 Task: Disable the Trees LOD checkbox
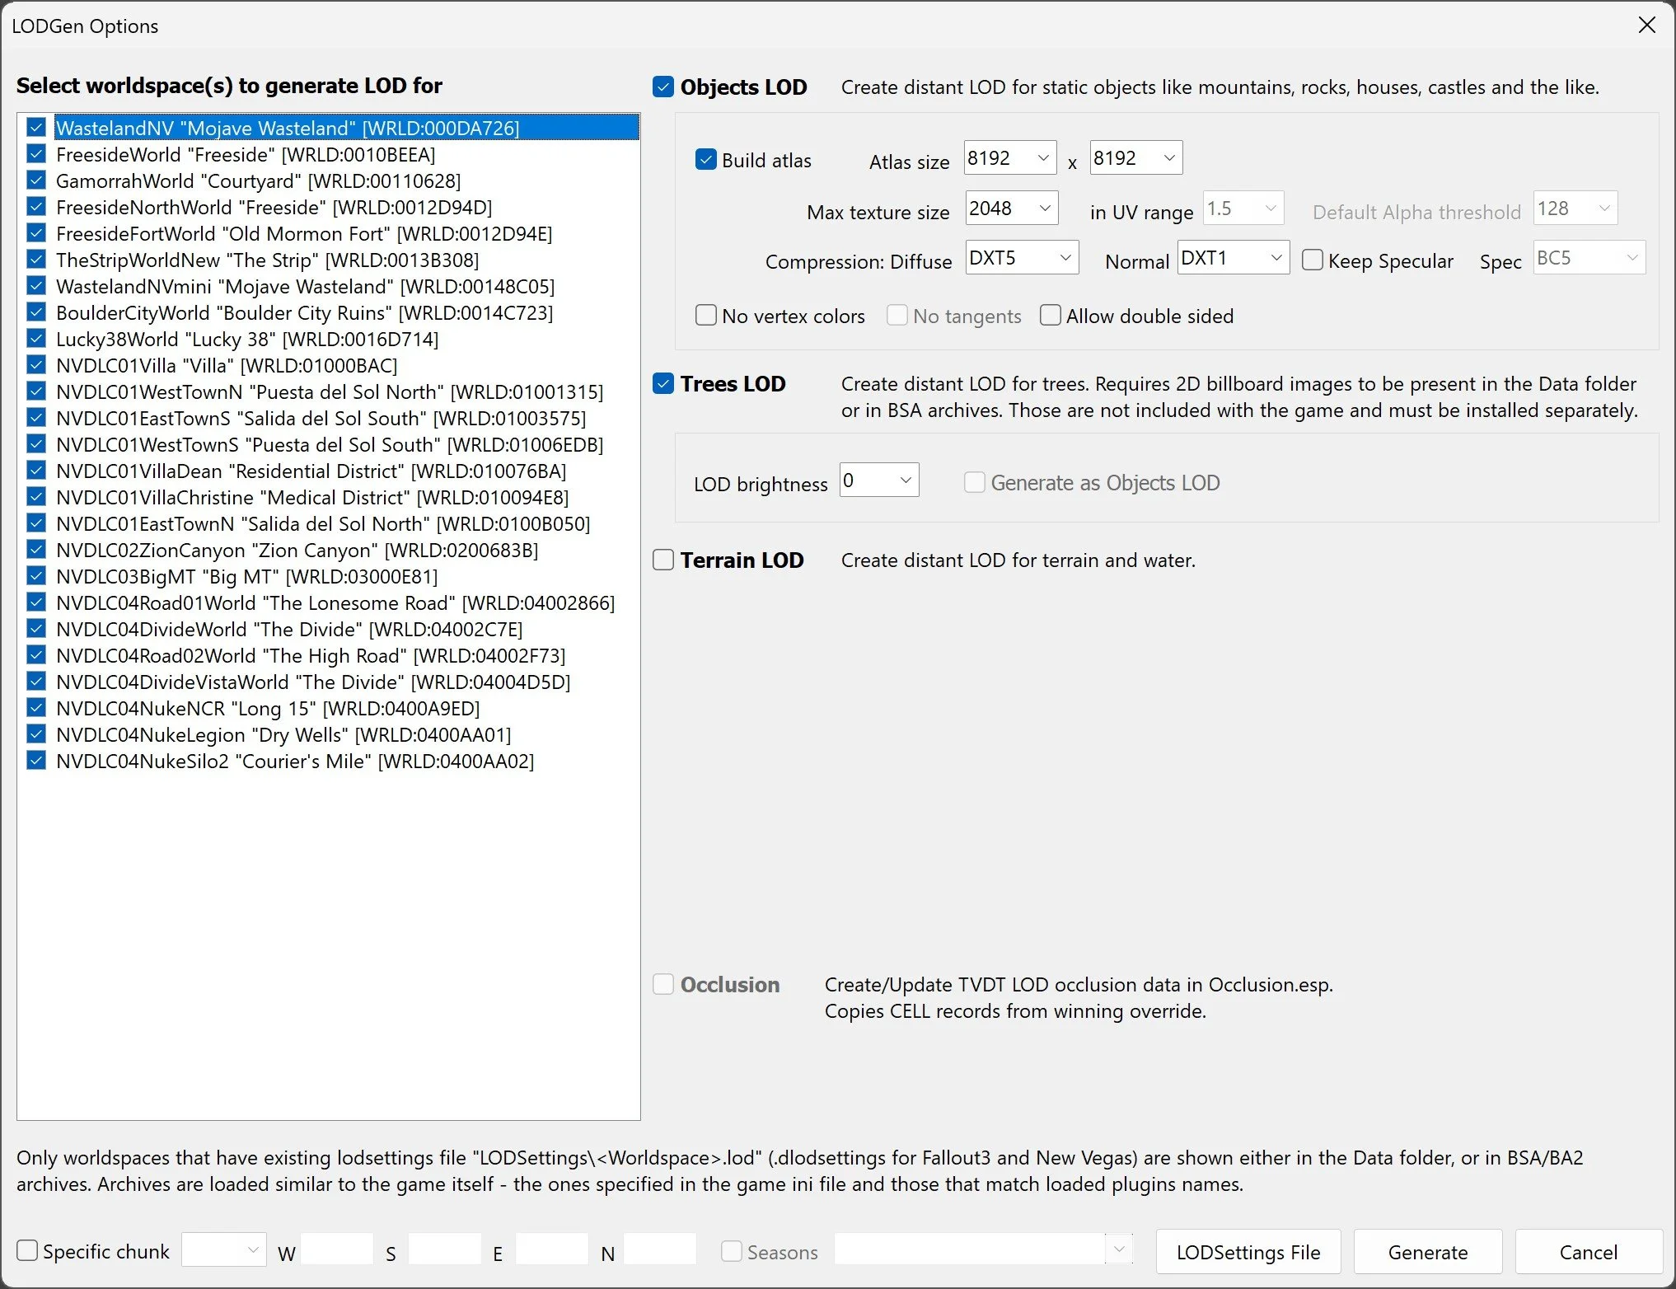tap(663, 384)
